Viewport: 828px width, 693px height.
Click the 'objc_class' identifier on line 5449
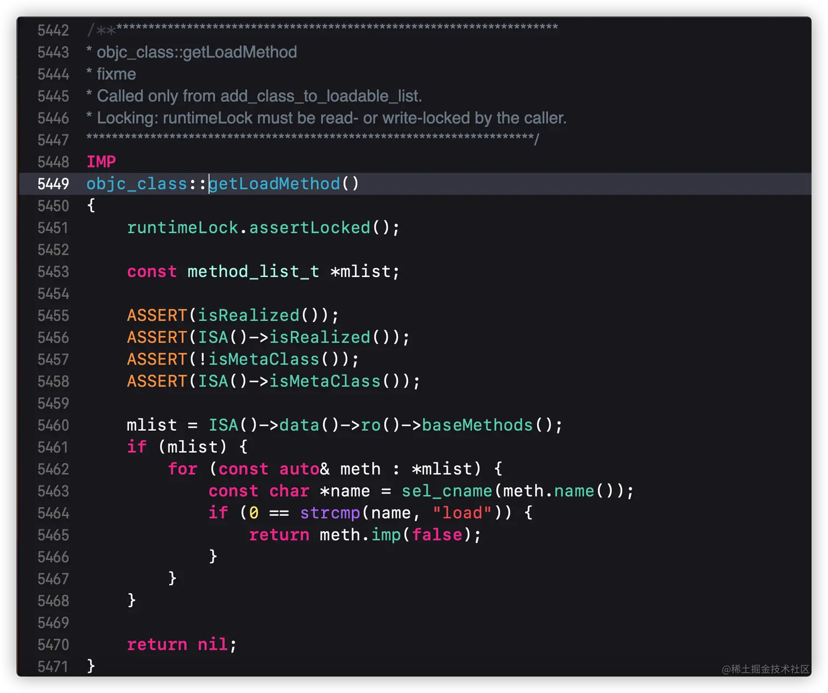tap(137, 184)
